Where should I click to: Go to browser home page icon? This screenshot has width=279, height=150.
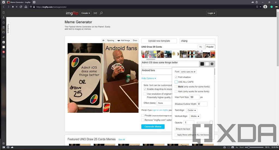[26, 7]
